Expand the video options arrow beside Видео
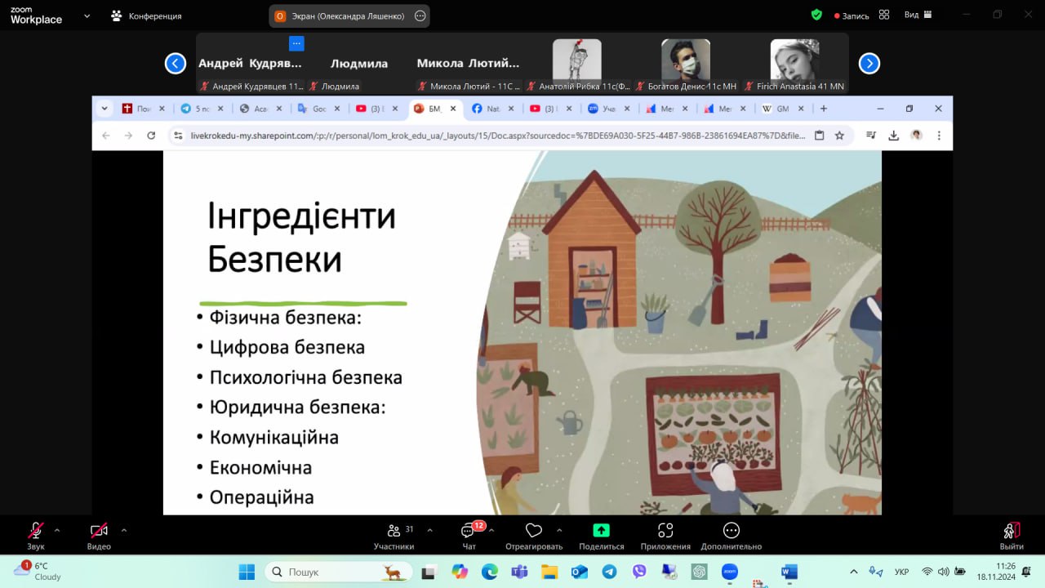 pos(124,530)
